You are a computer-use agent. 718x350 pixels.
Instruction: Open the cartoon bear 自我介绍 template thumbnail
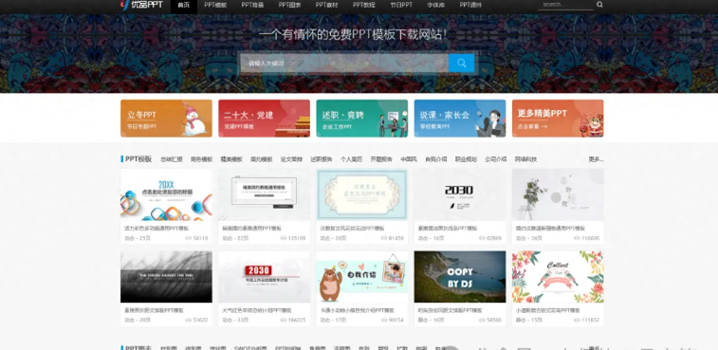click(x=361, y=277)
